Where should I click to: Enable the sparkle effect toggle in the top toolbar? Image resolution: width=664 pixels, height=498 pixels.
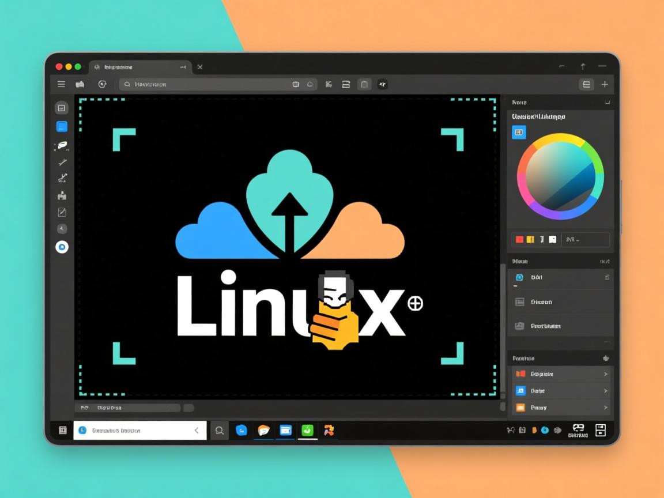(382, 84)
